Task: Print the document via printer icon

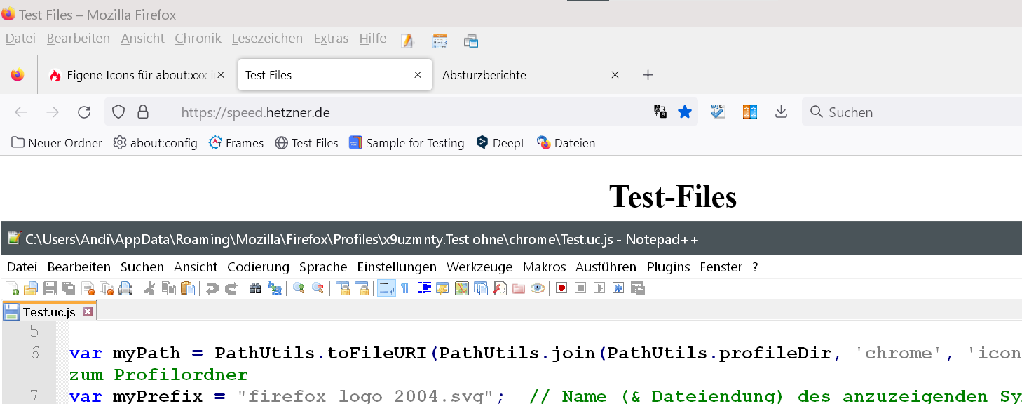Action: tap(125, 288)
